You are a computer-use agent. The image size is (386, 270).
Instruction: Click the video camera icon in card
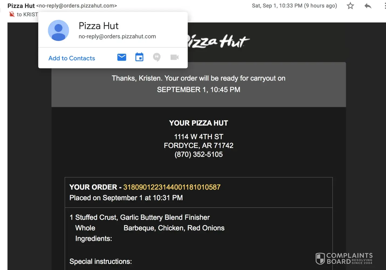coord(174,57)
